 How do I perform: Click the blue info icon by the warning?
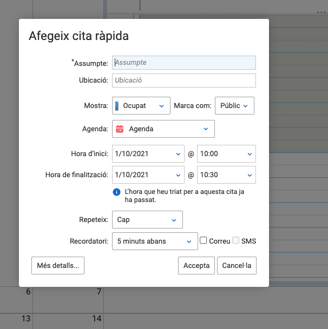(x=116, y=192)
